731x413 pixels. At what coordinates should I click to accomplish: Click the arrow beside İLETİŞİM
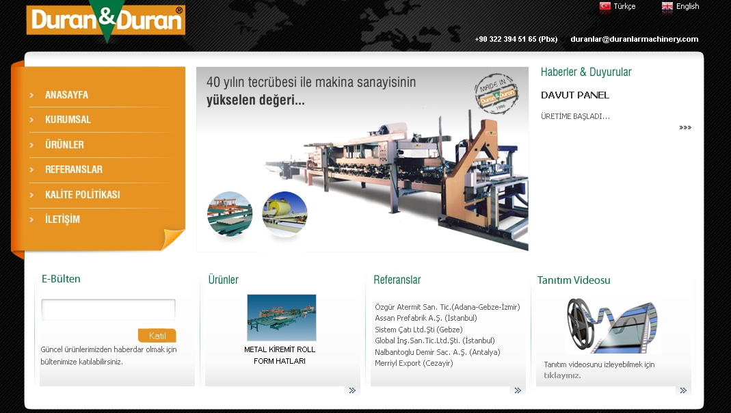pos(31,219)
